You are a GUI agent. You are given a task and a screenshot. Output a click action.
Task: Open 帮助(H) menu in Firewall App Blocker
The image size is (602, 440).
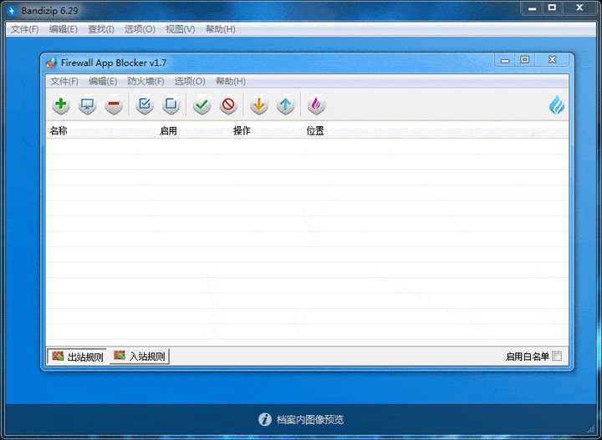(x=231, y=81)
